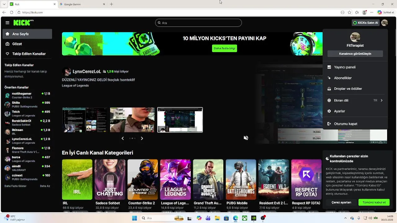Open Counter-Strike 2 category card

point(143,180)
